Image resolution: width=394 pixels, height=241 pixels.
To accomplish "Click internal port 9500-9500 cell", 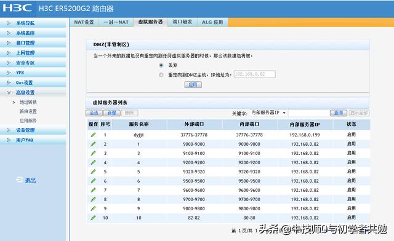I will click(x=249, y=181).
